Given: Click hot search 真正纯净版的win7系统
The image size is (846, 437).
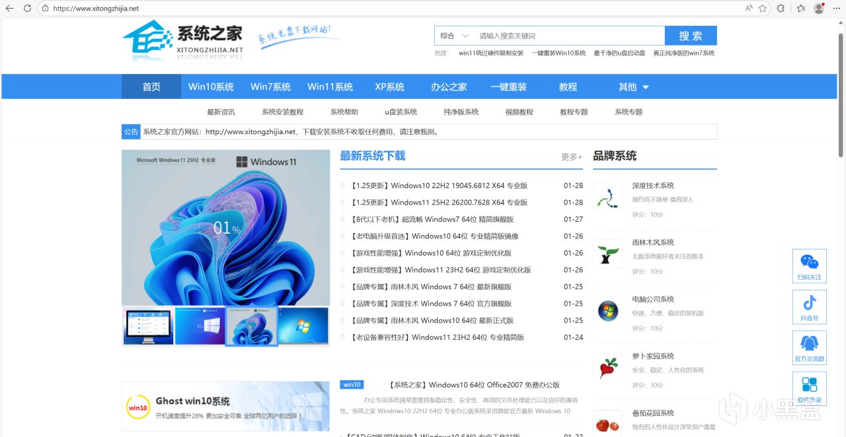Looking at the screenshot, I should coord(683,53).
